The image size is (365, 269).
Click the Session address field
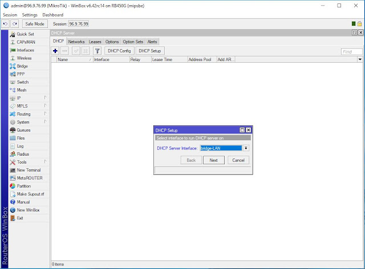(x=79, y=24)
